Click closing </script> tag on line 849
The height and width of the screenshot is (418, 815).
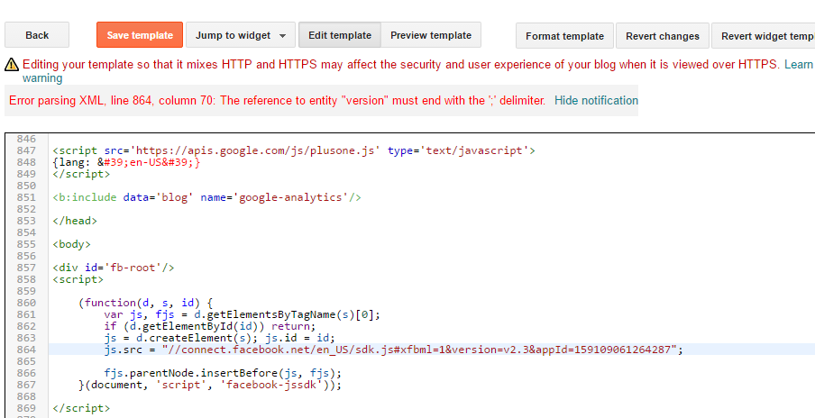[81, 174]
